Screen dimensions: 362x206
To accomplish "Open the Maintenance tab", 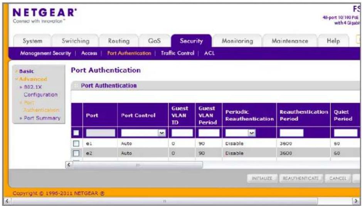I will (290, 41).
